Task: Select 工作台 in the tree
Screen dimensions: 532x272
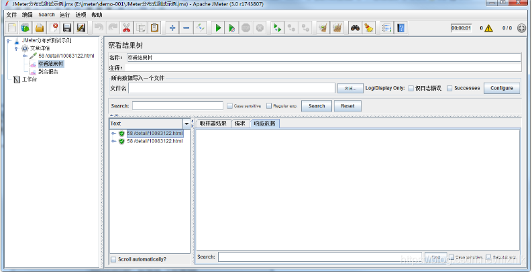Action: (x=30, y=80)
